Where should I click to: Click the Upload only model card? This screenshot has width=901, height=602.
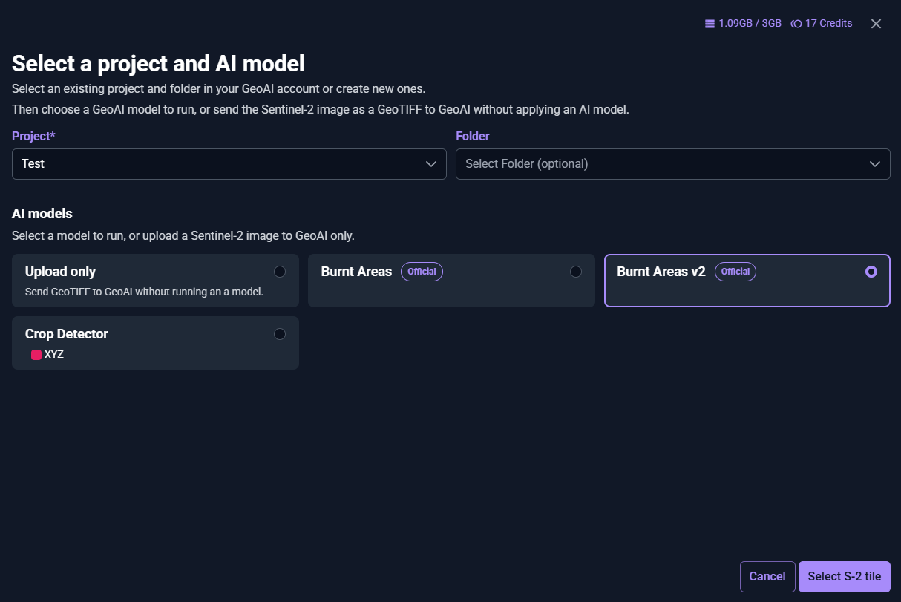[x=155, y=281]
